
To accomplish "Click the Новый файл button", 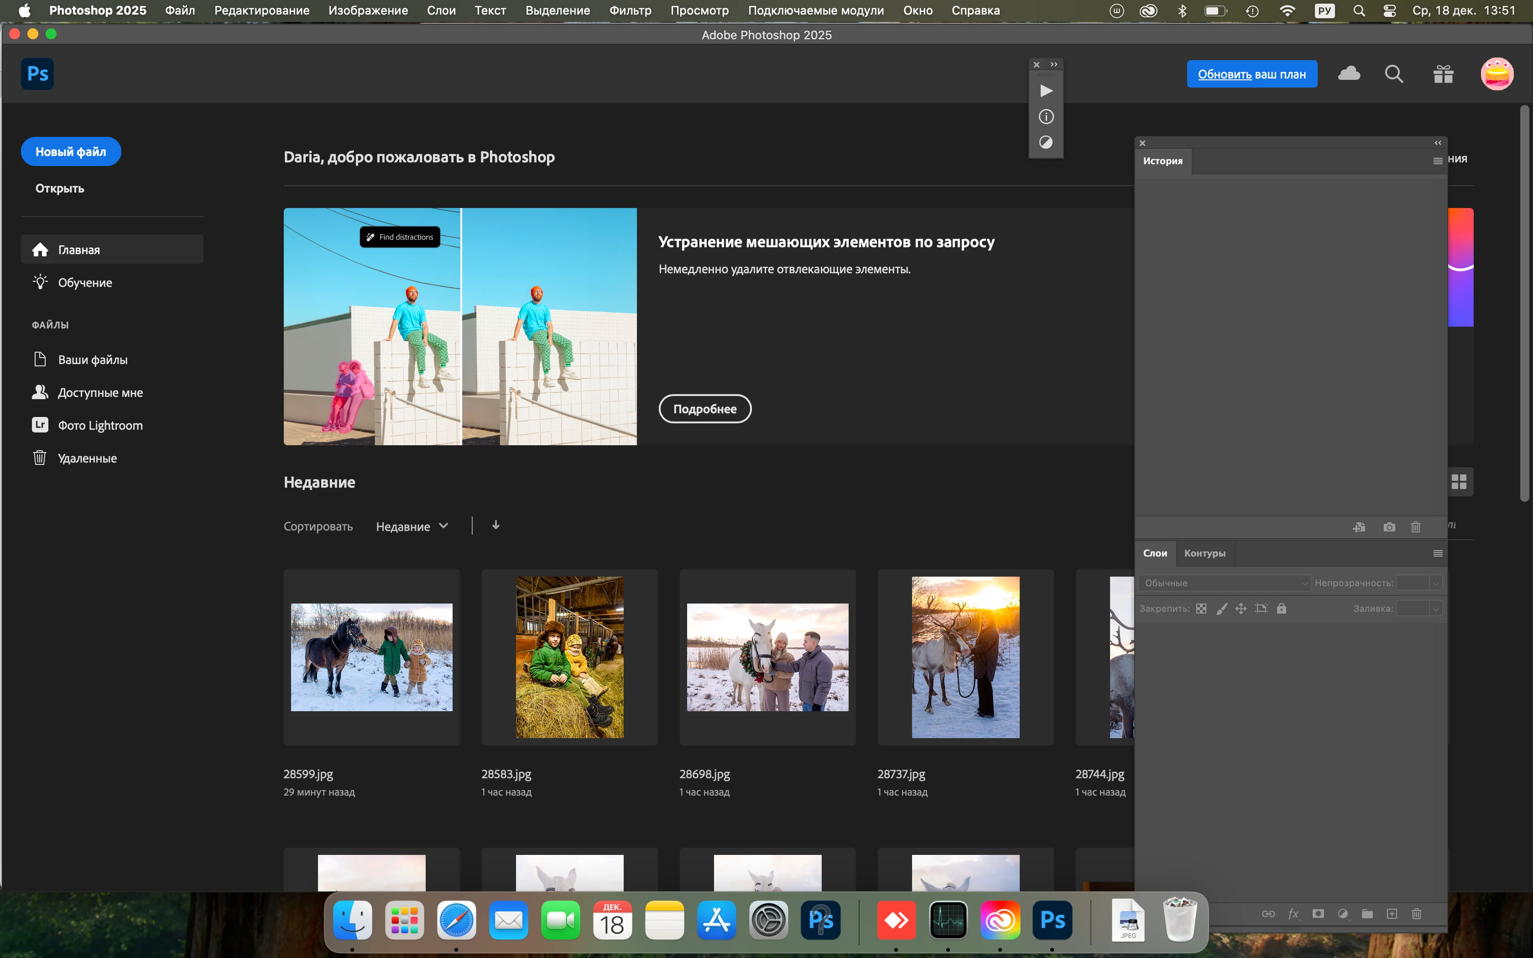I will tap(71, 151).
